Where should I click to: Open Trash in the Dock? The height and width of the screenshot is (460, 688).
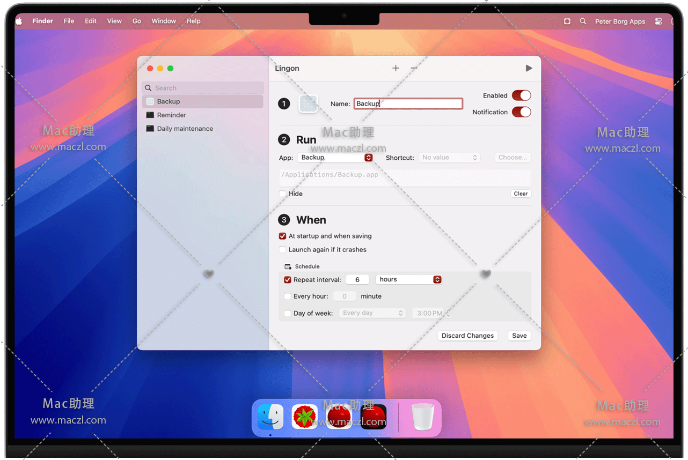[422, 417]
